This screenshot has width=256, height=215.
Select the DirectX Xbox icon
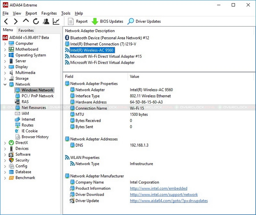(x=11, y=143)
